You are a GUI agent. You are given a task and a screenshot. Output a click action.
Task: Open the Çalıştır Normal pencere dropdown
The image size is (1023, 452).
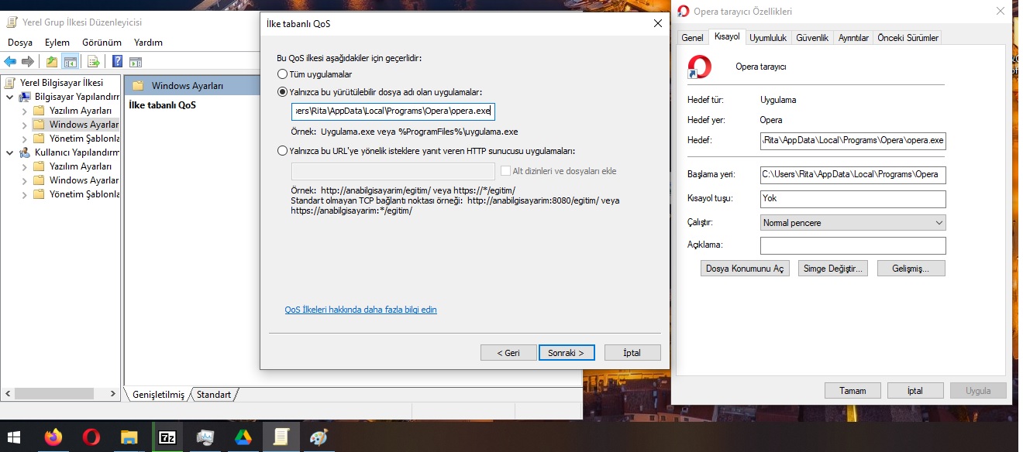[853, 223]
